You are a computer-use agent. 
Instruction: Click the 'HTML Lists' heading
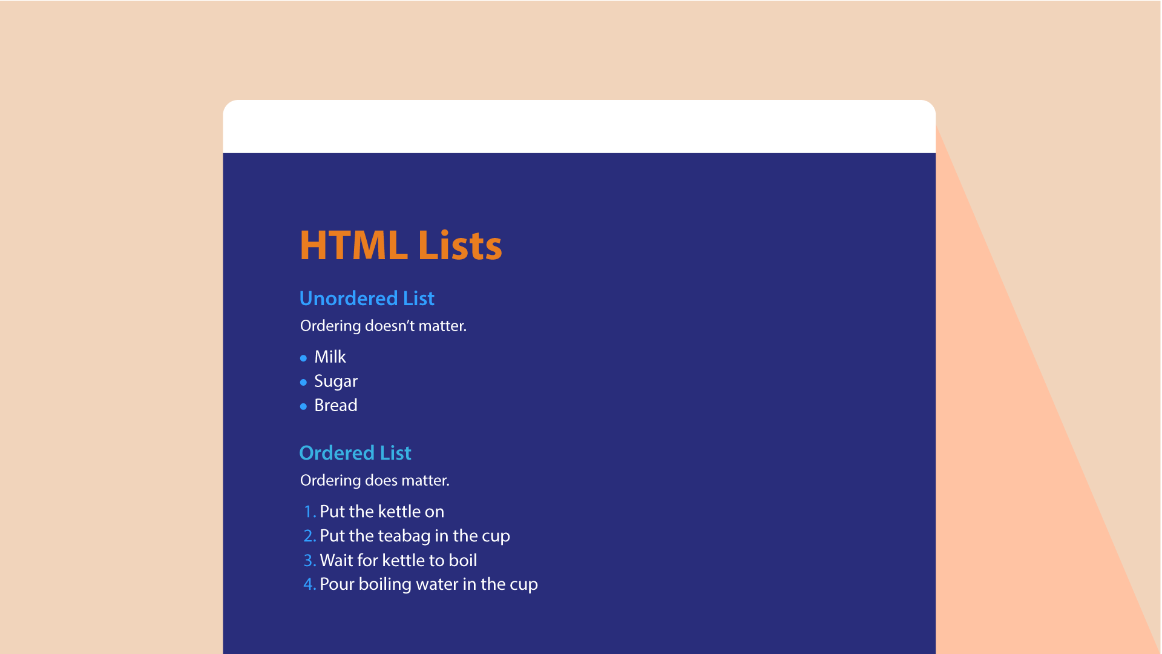tap(399, 245)
